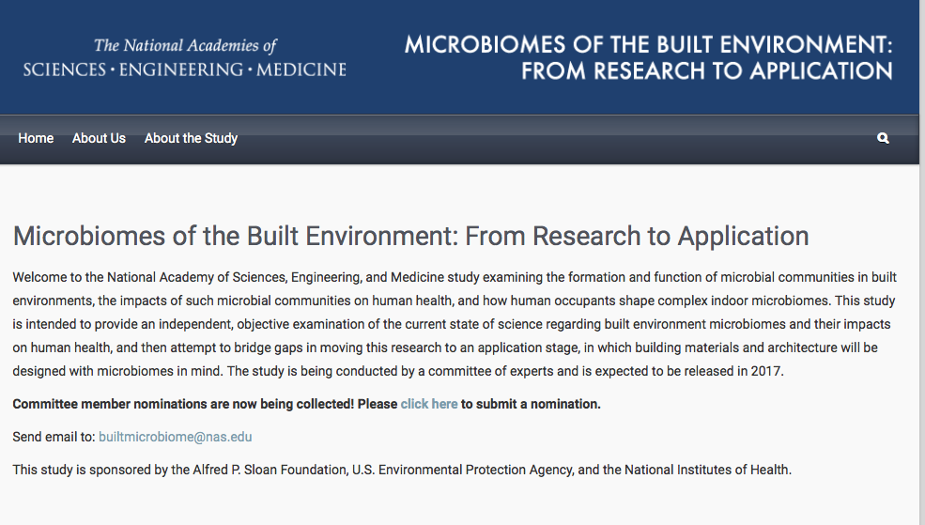Click 'The National Academies of' italic logo text
This screenshot has height=525, width=925.
point(185,45)
